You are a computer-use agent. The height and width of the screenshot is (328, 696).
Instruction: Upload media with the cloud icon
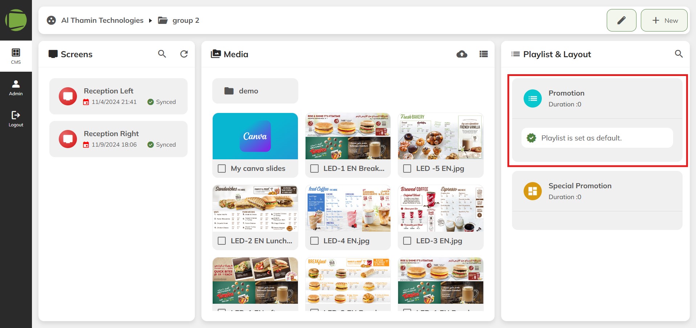[x=462, y=54]
